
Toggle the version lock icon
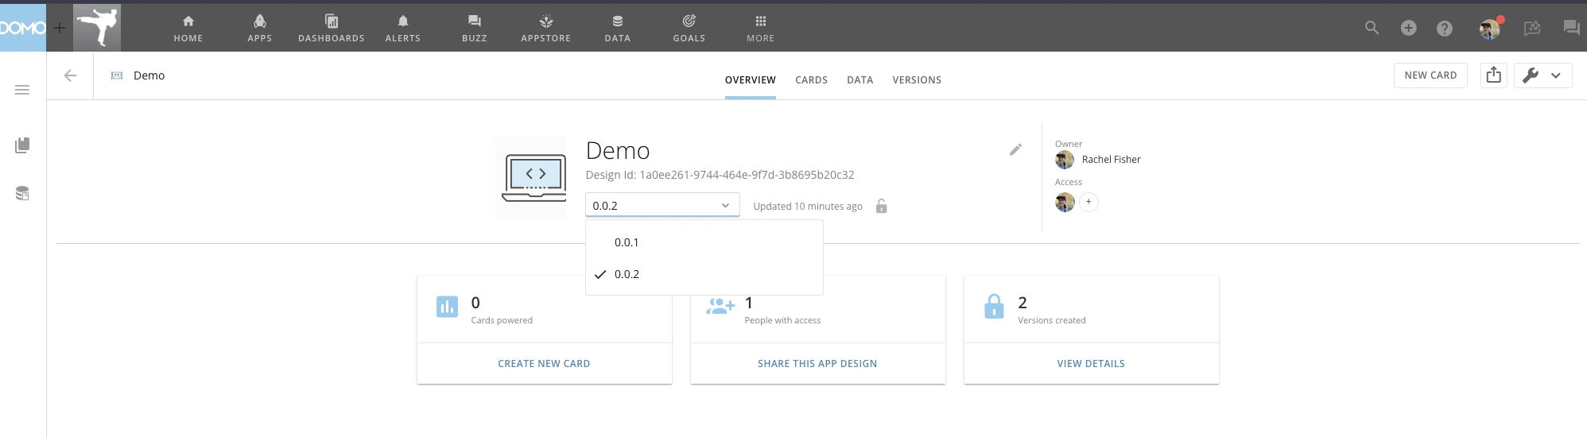(x=881, y=206)
